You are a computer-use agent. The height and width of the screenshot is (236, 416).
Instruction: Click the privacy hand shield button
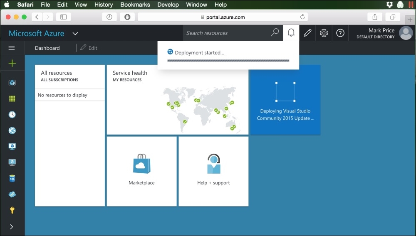(127, 17)
